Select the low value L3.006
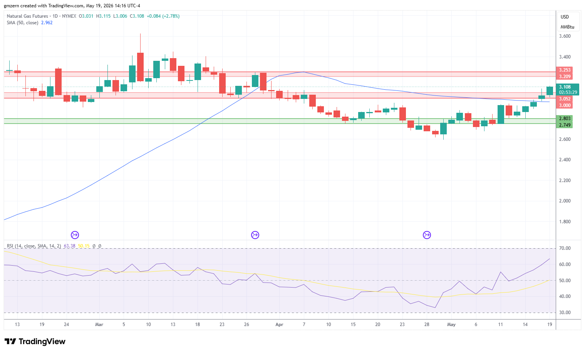The width and height of the screenshot is (585, 353). (120, 16)
